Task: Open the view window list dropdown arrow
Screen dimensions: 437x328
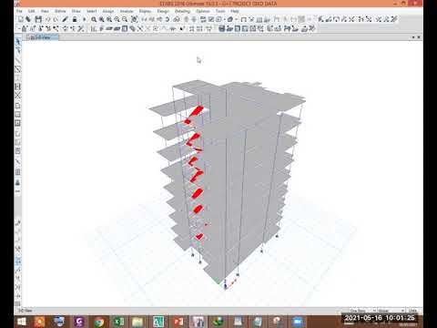Action: pyautogui.click(x=413, y=37)
